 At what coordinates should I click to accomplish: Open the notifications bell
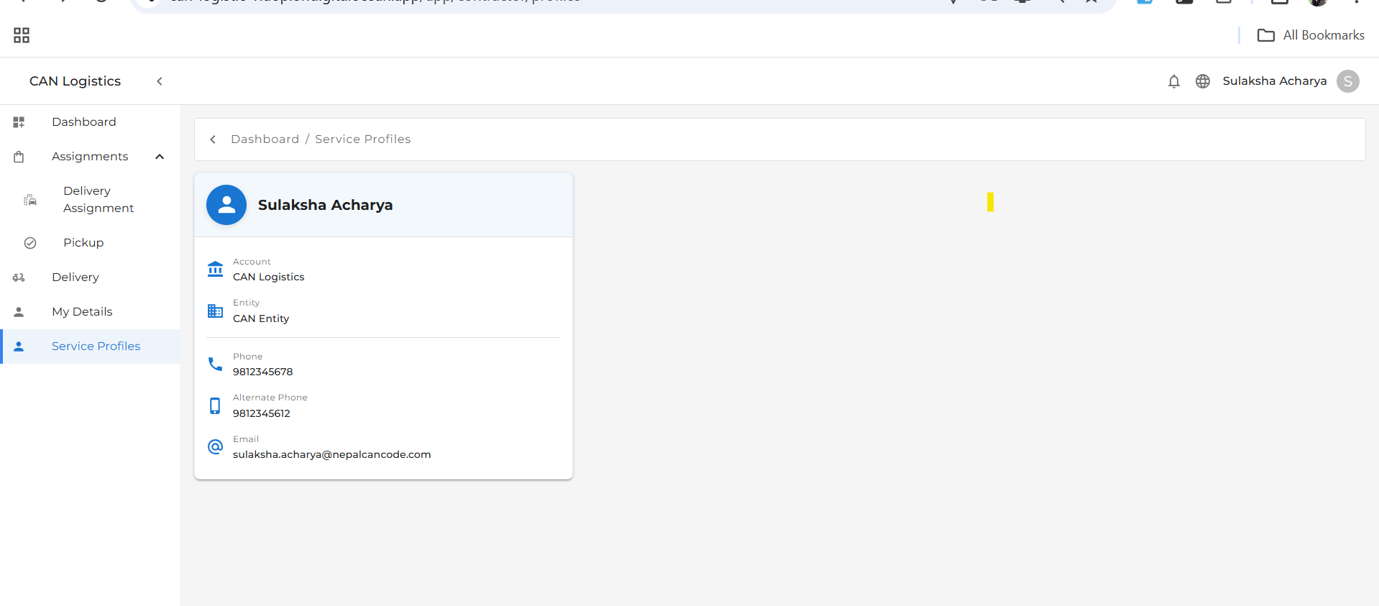tap(1174, 81)
